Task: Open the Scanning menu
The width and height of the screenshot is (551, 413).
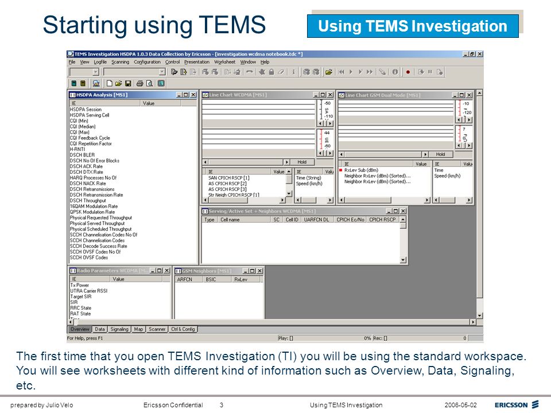Action: pos(120,62)
